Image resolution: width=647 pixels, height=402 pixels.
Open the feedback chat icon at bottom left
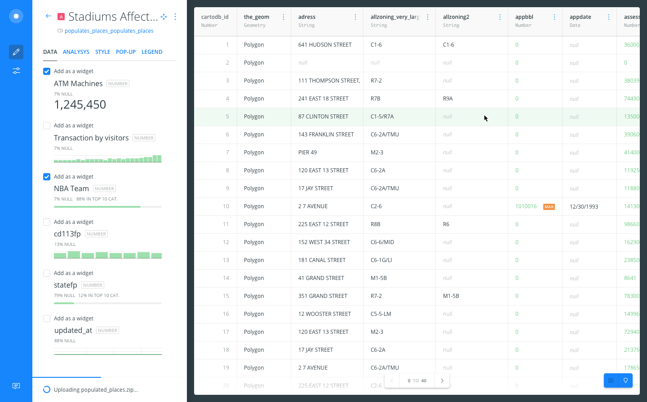tap(16, 386)
